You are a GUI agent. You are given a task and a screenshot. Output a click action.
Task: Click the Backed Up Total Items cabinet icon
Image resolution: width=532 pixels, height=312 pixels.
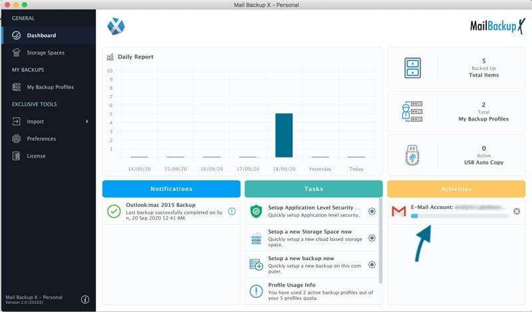click(x=412, y=68)
